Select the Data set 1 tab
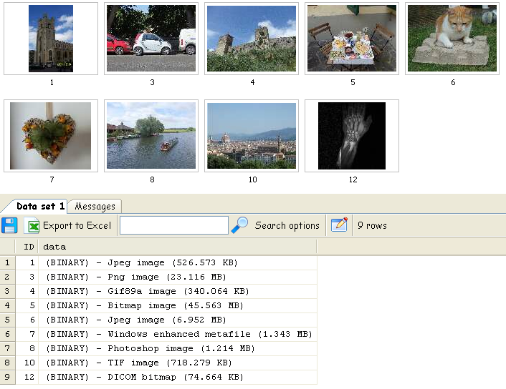This screenshot has height=389, width=506. coord(40,206)
